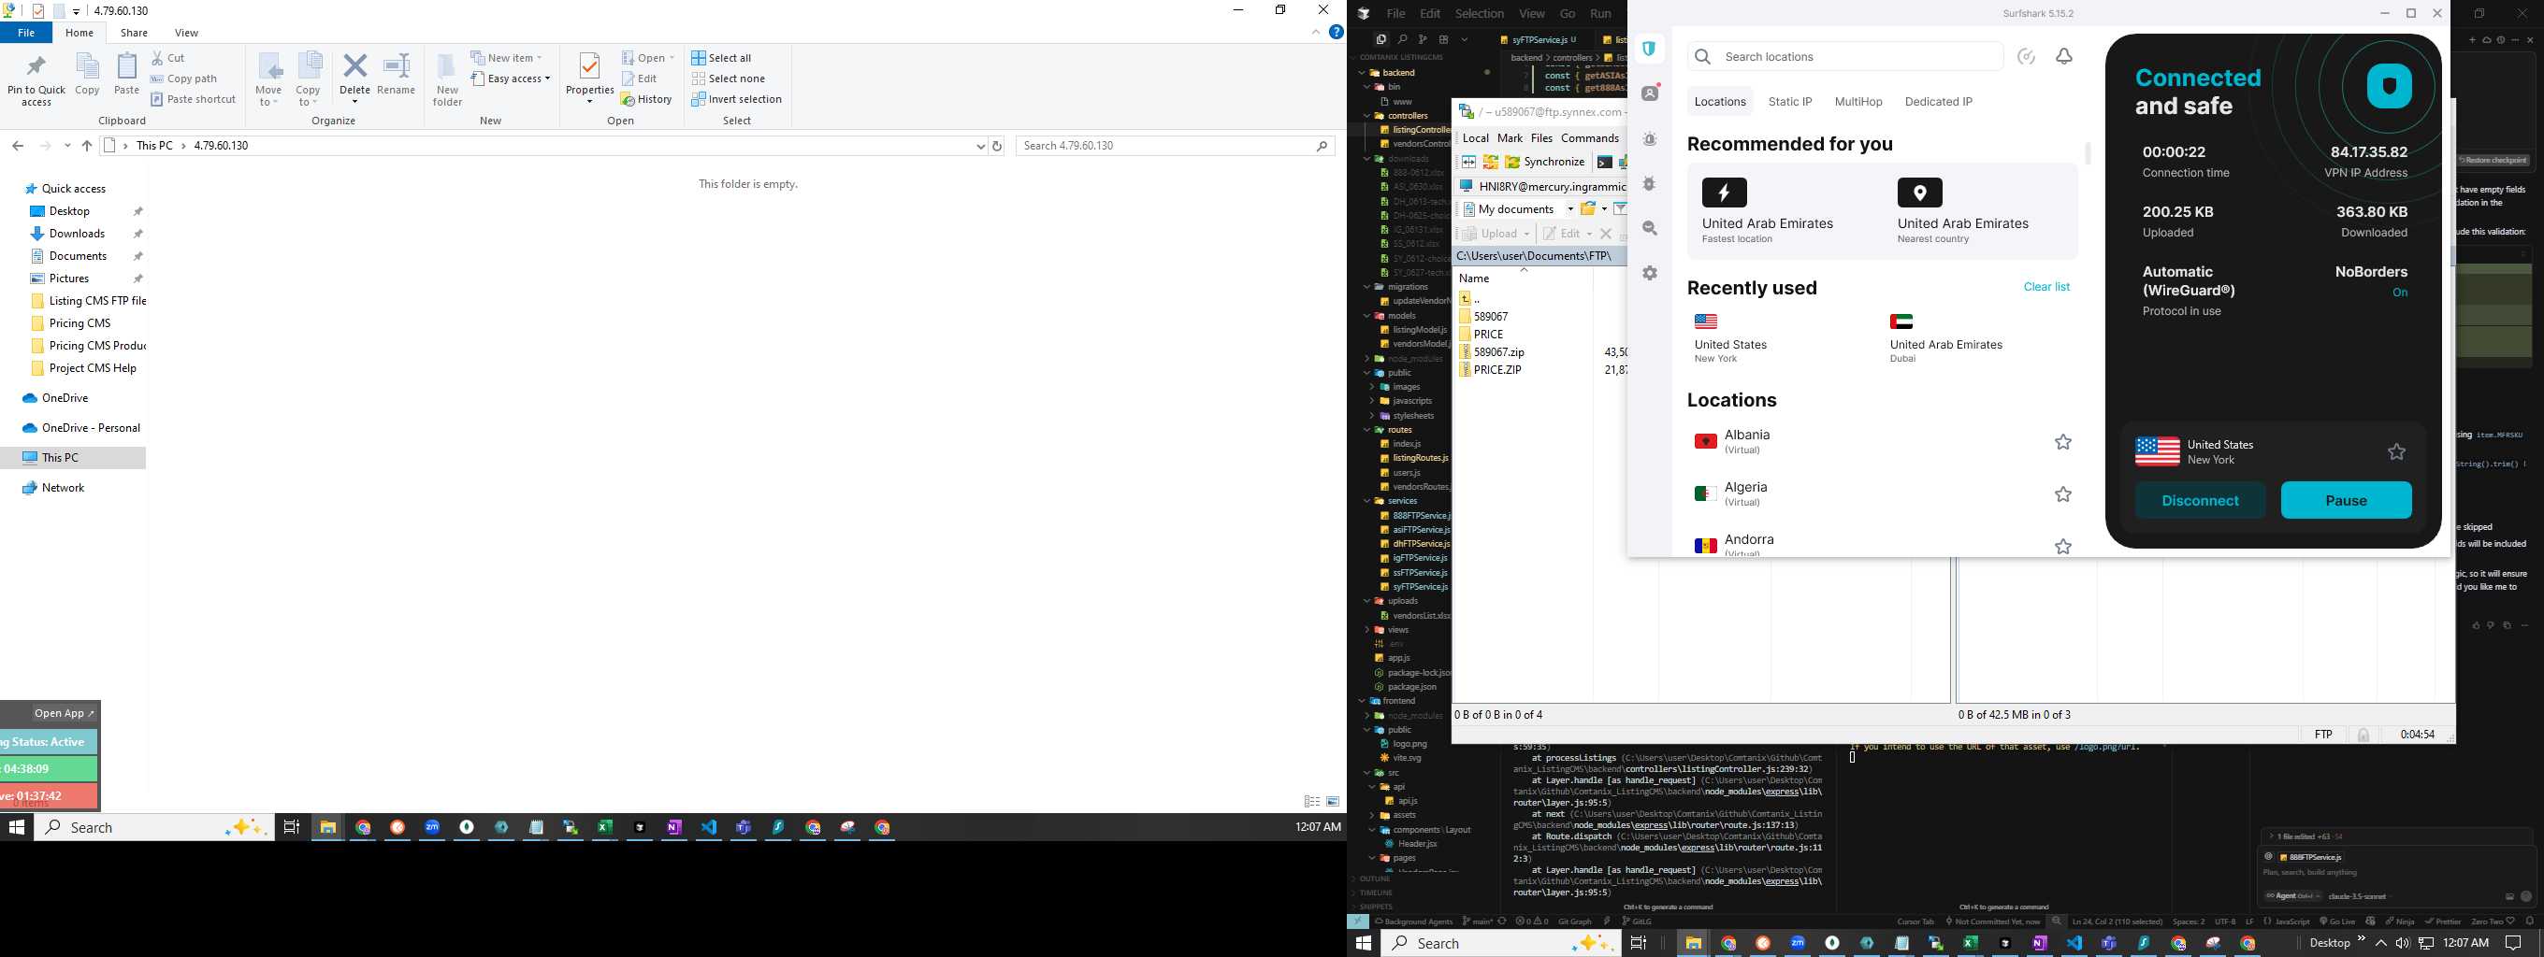This screenshot has height=957, width=2544.
Task: Click Surfshark notifications bell icon
Action: pos(2064,56)
